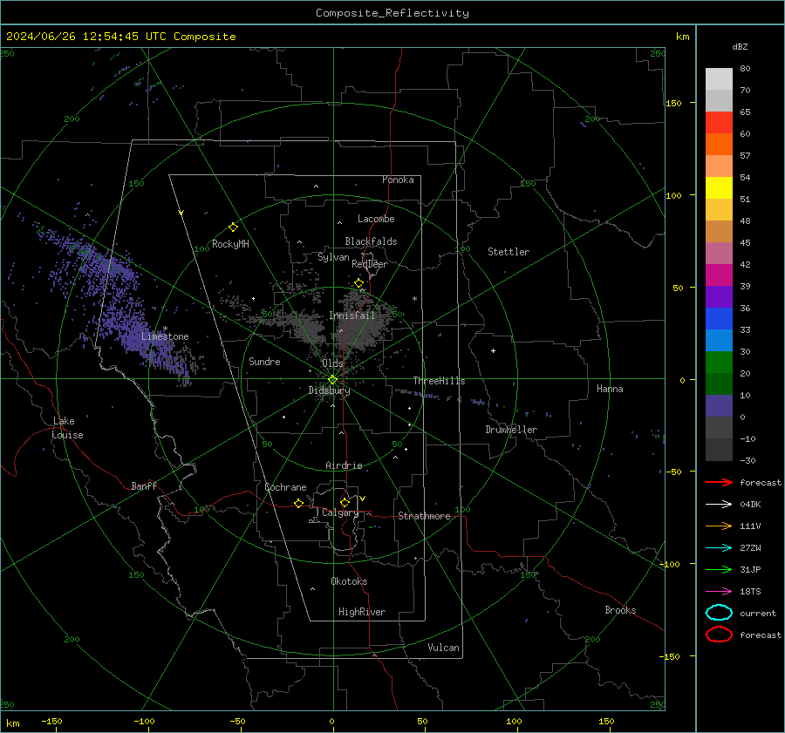Select the slate-purple 10 dBZ color swatch
This screenshot has height=733, width=785.
point(719,406)
